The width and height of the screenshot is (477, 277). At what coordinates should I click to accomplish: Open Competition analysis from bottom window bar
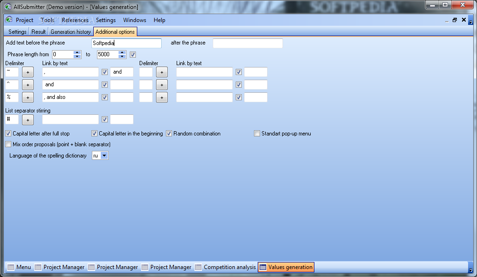coord(225,267)
